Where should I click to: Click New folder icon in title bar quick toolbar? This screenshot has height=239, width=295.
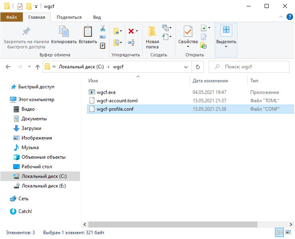pyautogui.click(x=29, y=6)
